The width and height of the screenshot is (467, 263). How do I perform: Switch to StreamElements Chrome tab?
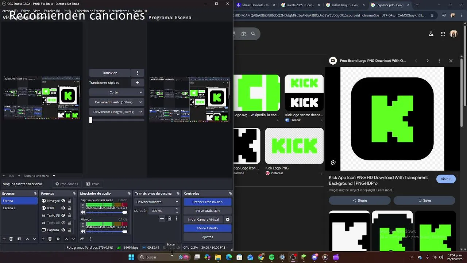pos(256,5)
